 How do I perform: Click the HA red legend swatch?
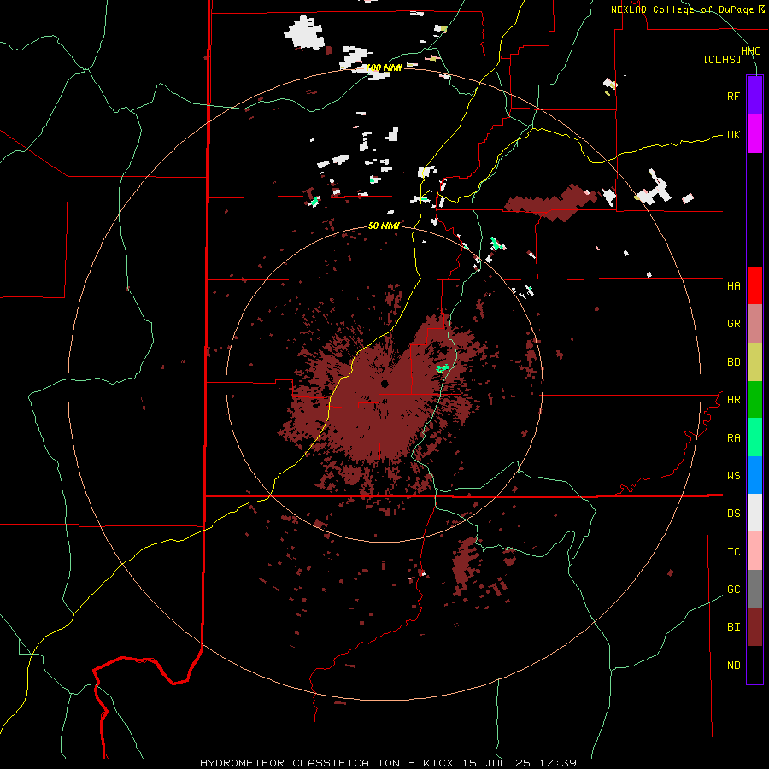[754, 285]
